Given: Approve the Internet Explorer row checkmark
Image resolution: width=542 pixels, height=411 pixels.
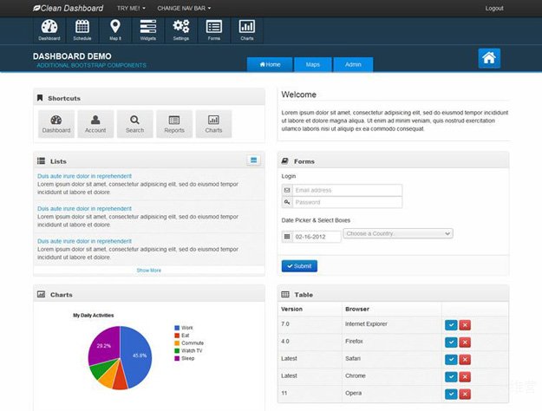Looking at the screenshot, I should coord(451,325).
